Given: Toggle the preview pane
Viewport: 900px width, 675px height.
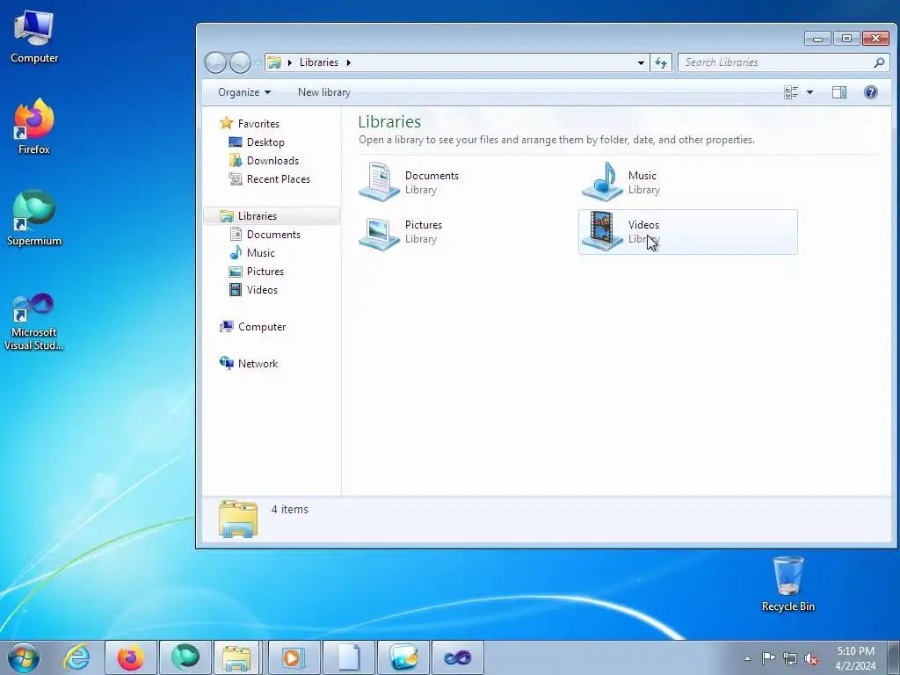Looking at the screenshot, I should coord(839,92).
